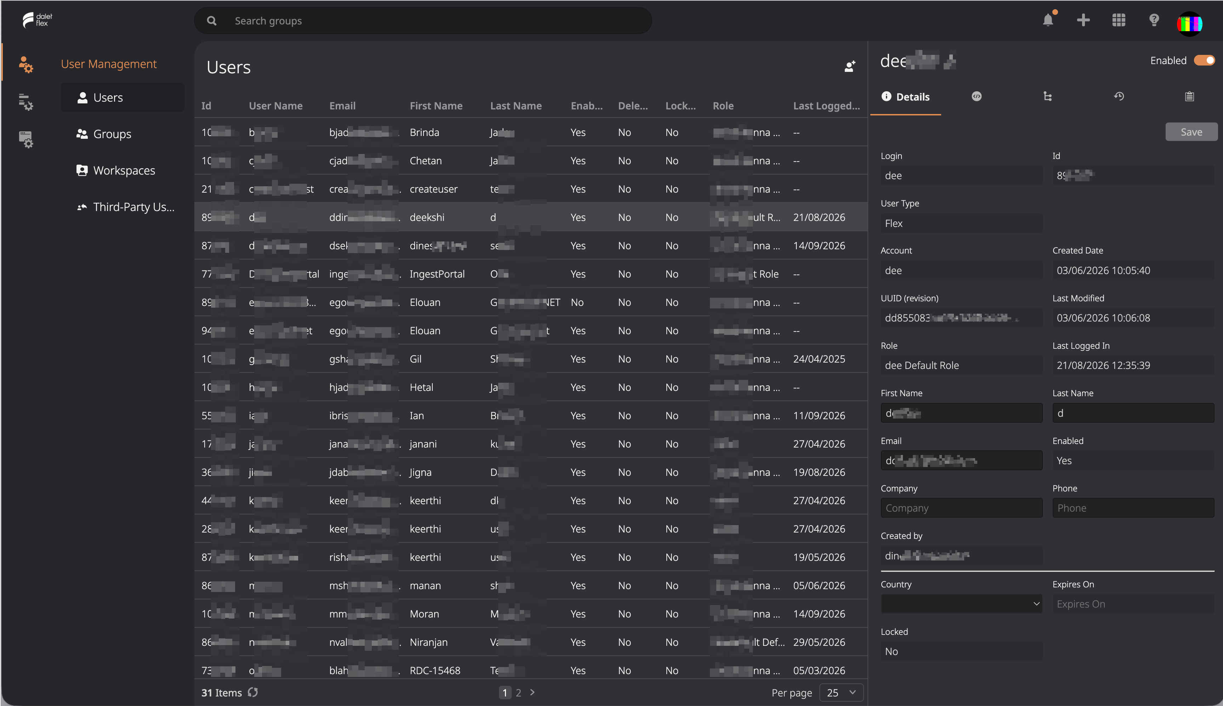Screen dimensions: 1223x706
Task: Click the Company input field
Action: tap(961, 508)
